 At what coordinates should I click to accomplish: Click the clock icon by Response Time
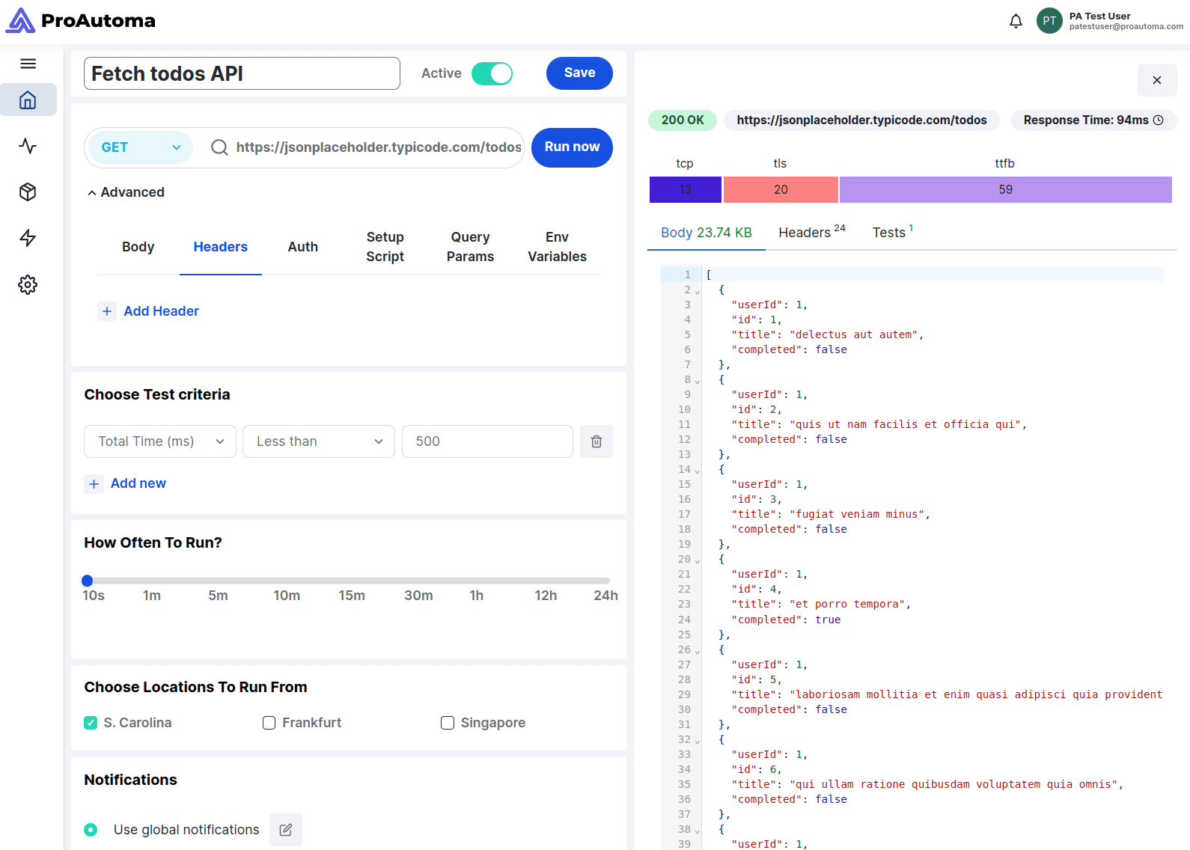pos(1159,120)
